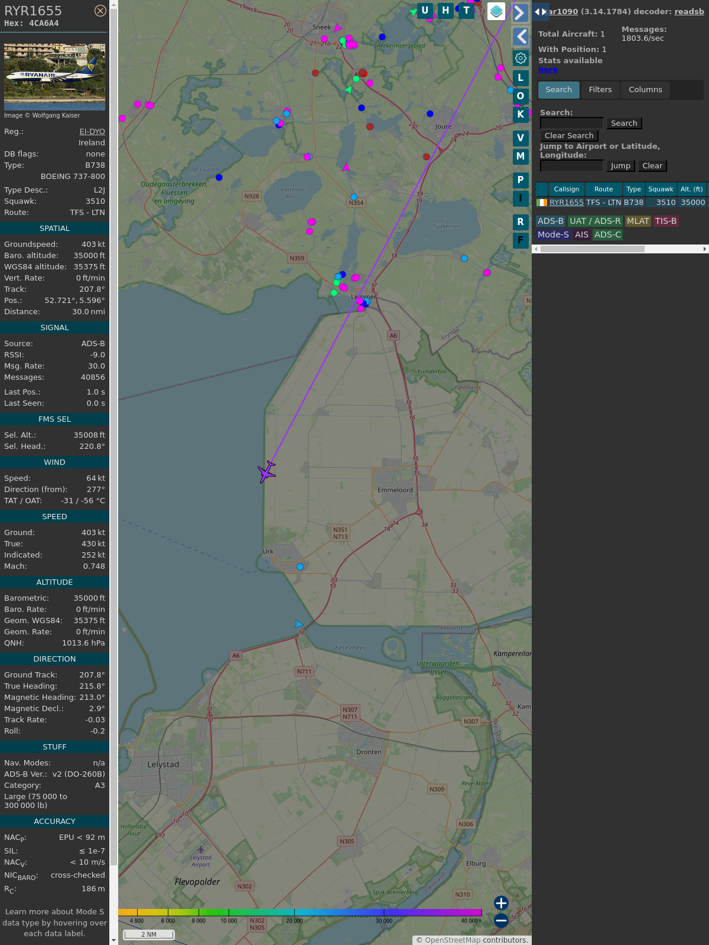Click the sidebar width toggle arrows

click(541, 12)
